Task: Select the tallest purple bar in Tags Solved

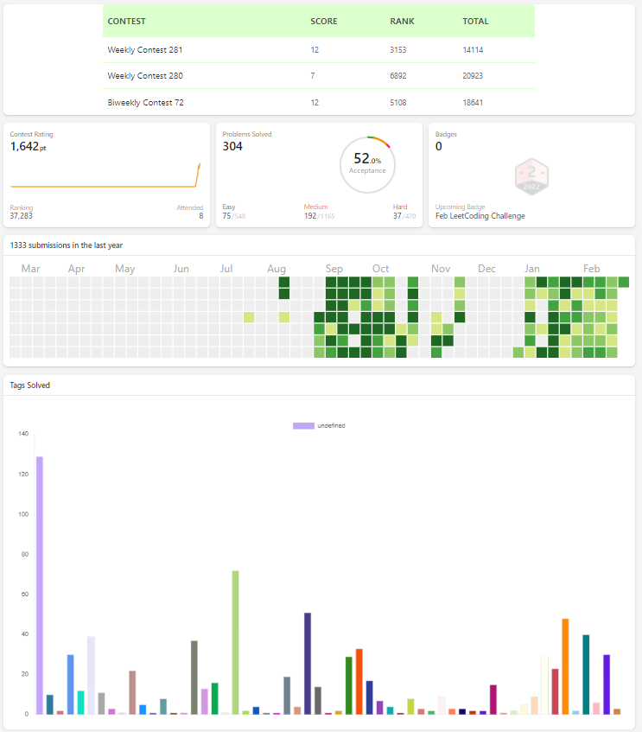Action: click(40, 585)
